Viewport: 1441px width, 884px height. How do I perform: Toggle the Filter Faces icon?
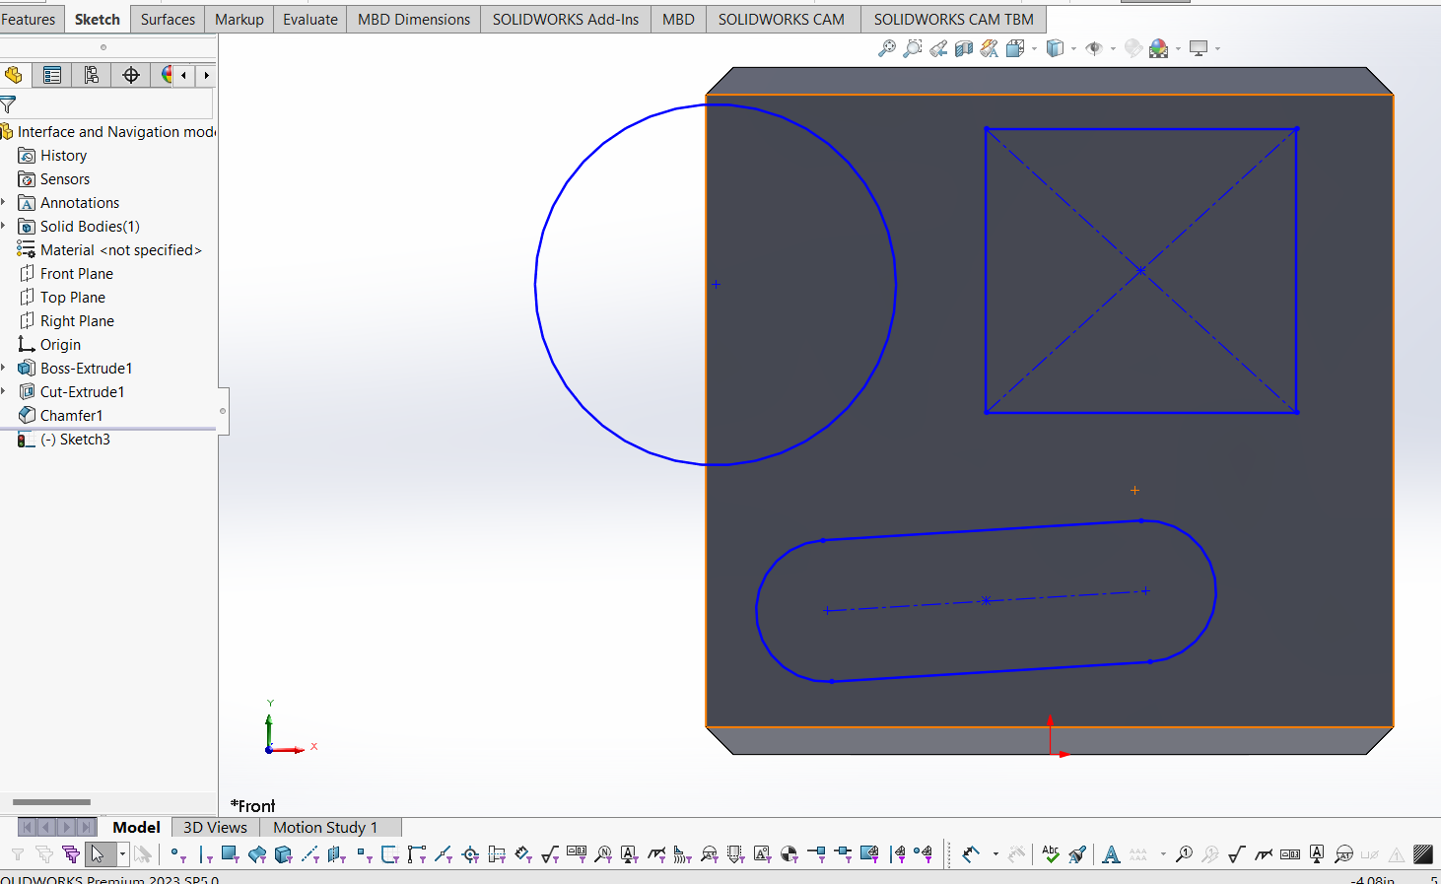click(231, 854)
